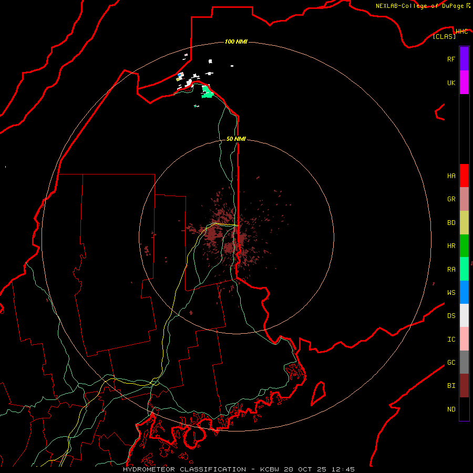Click the GC legend label

point(451,362)
